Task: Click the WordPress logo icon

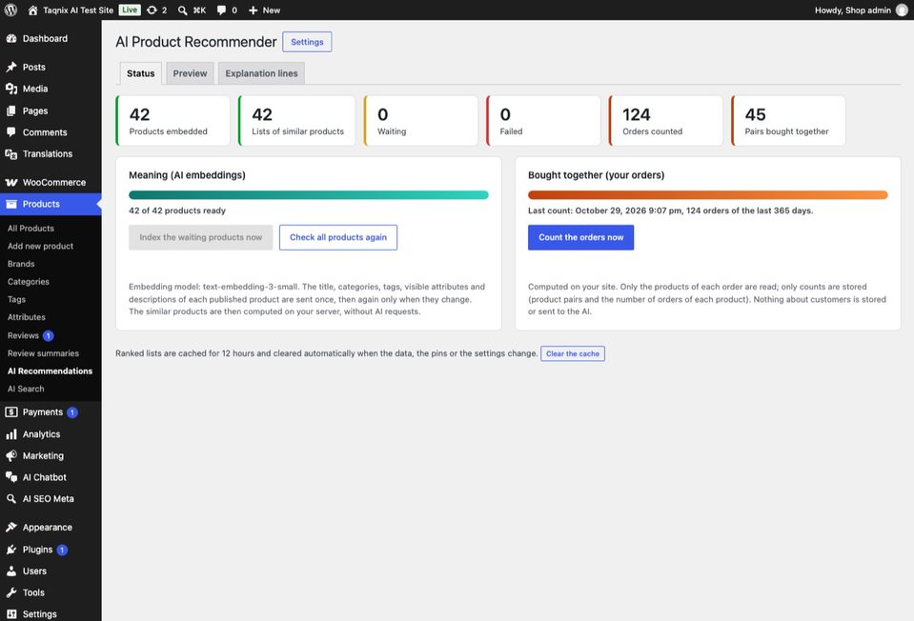Action: pyautogui.click(x=11, y=10)
